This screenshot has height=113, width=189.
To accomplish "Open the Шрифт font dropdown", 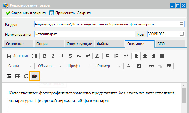I will pos(79,66).
